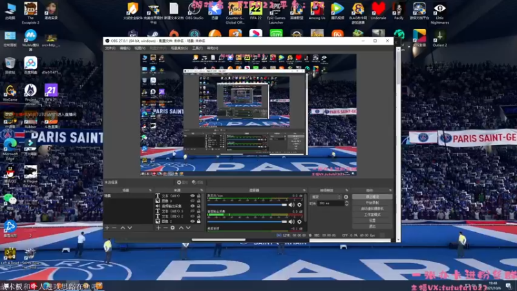The width and height of the screenshot is (517, 291).
Task: Toggle lock on Image 3 source
Action: click(198, 200)
